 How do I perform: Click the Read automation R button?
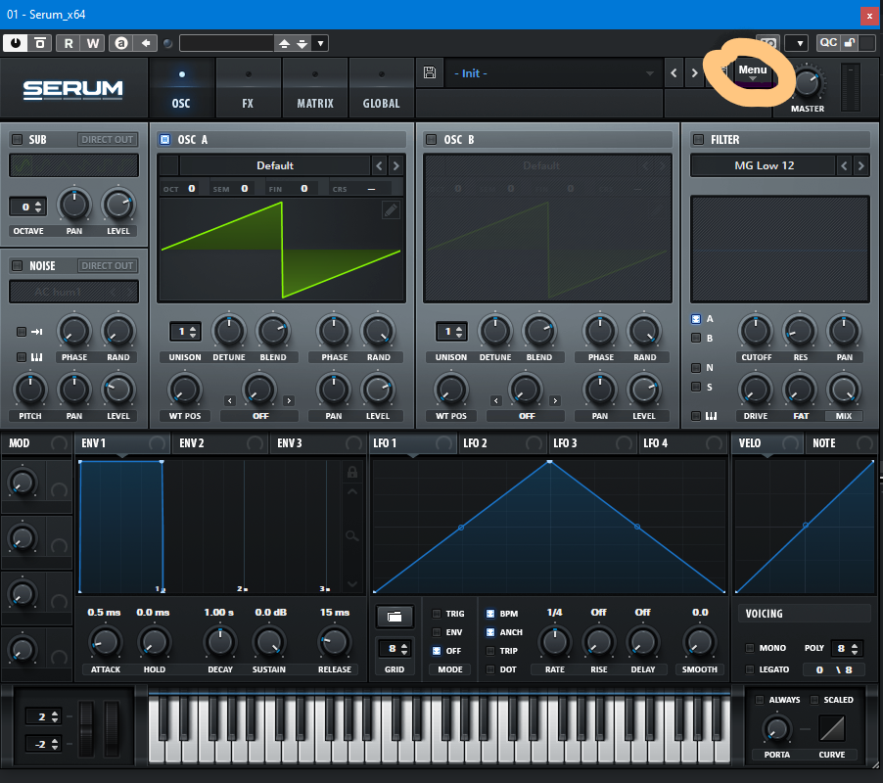pos(69,43)
